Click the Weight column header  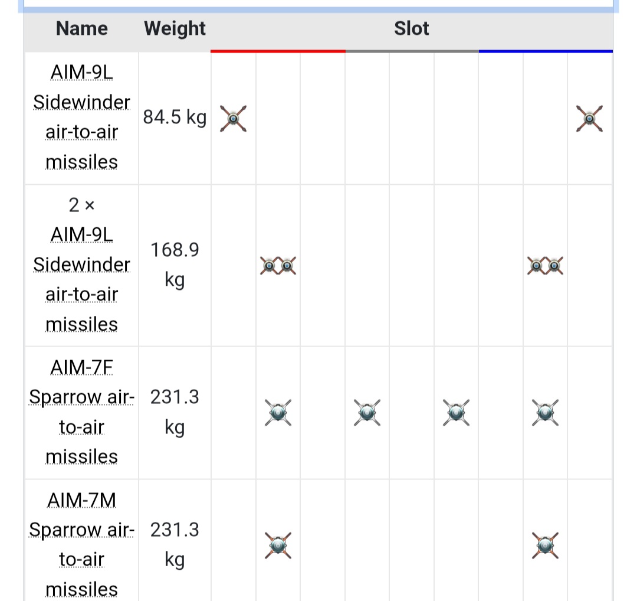click(175, 28)
